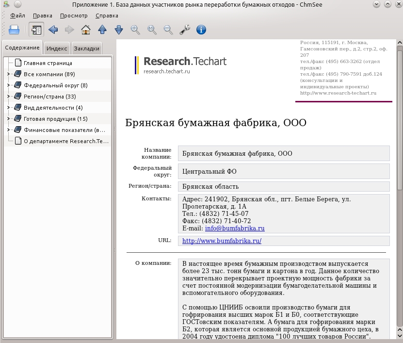Open the info@bumfabrika.ru email link
Screen dimensions: 403x343
[235, 229]
